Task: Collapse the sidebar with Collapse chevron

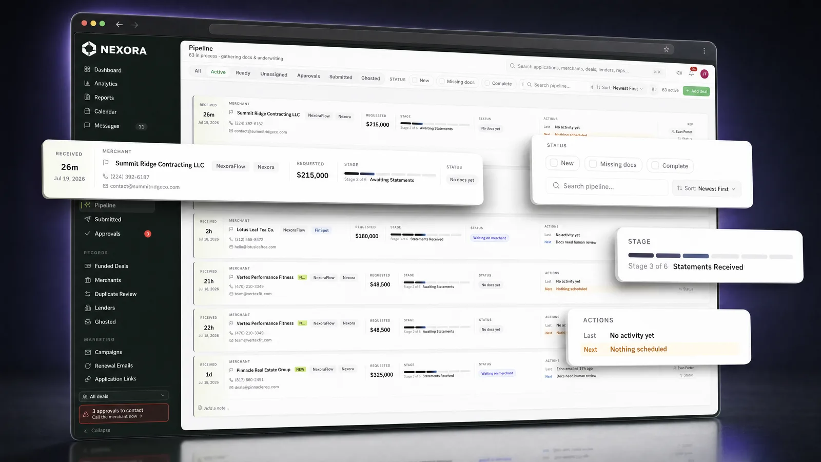Action: coord(97,430)
